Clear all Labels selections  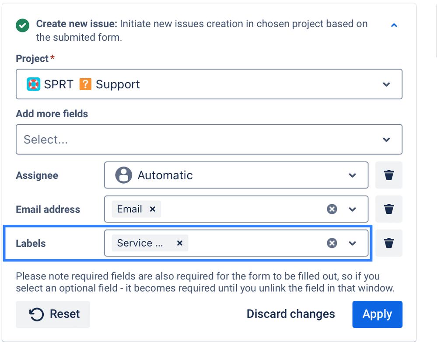click(x=332, y=243)
